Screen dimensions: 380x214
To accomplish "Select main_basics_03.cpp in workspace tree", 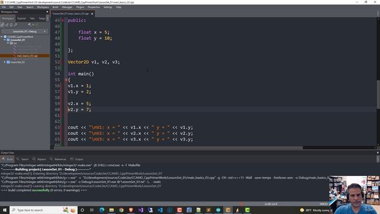I will 27,56.
